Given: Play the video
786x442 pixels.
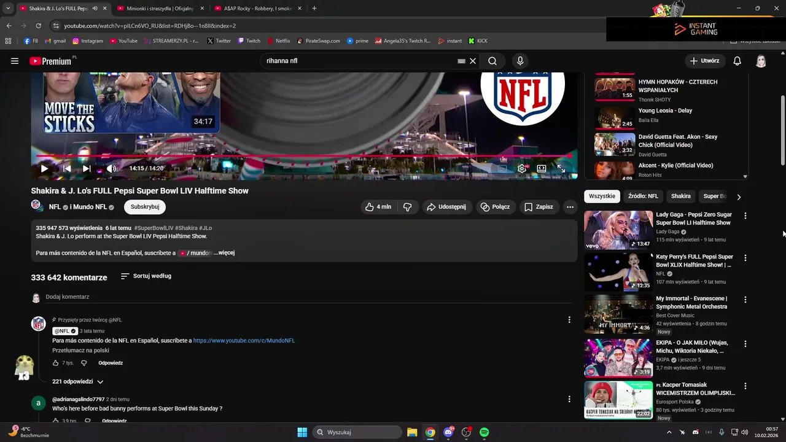Looking at the screenshot, I should pyautogui.click(x=44, y=168).
